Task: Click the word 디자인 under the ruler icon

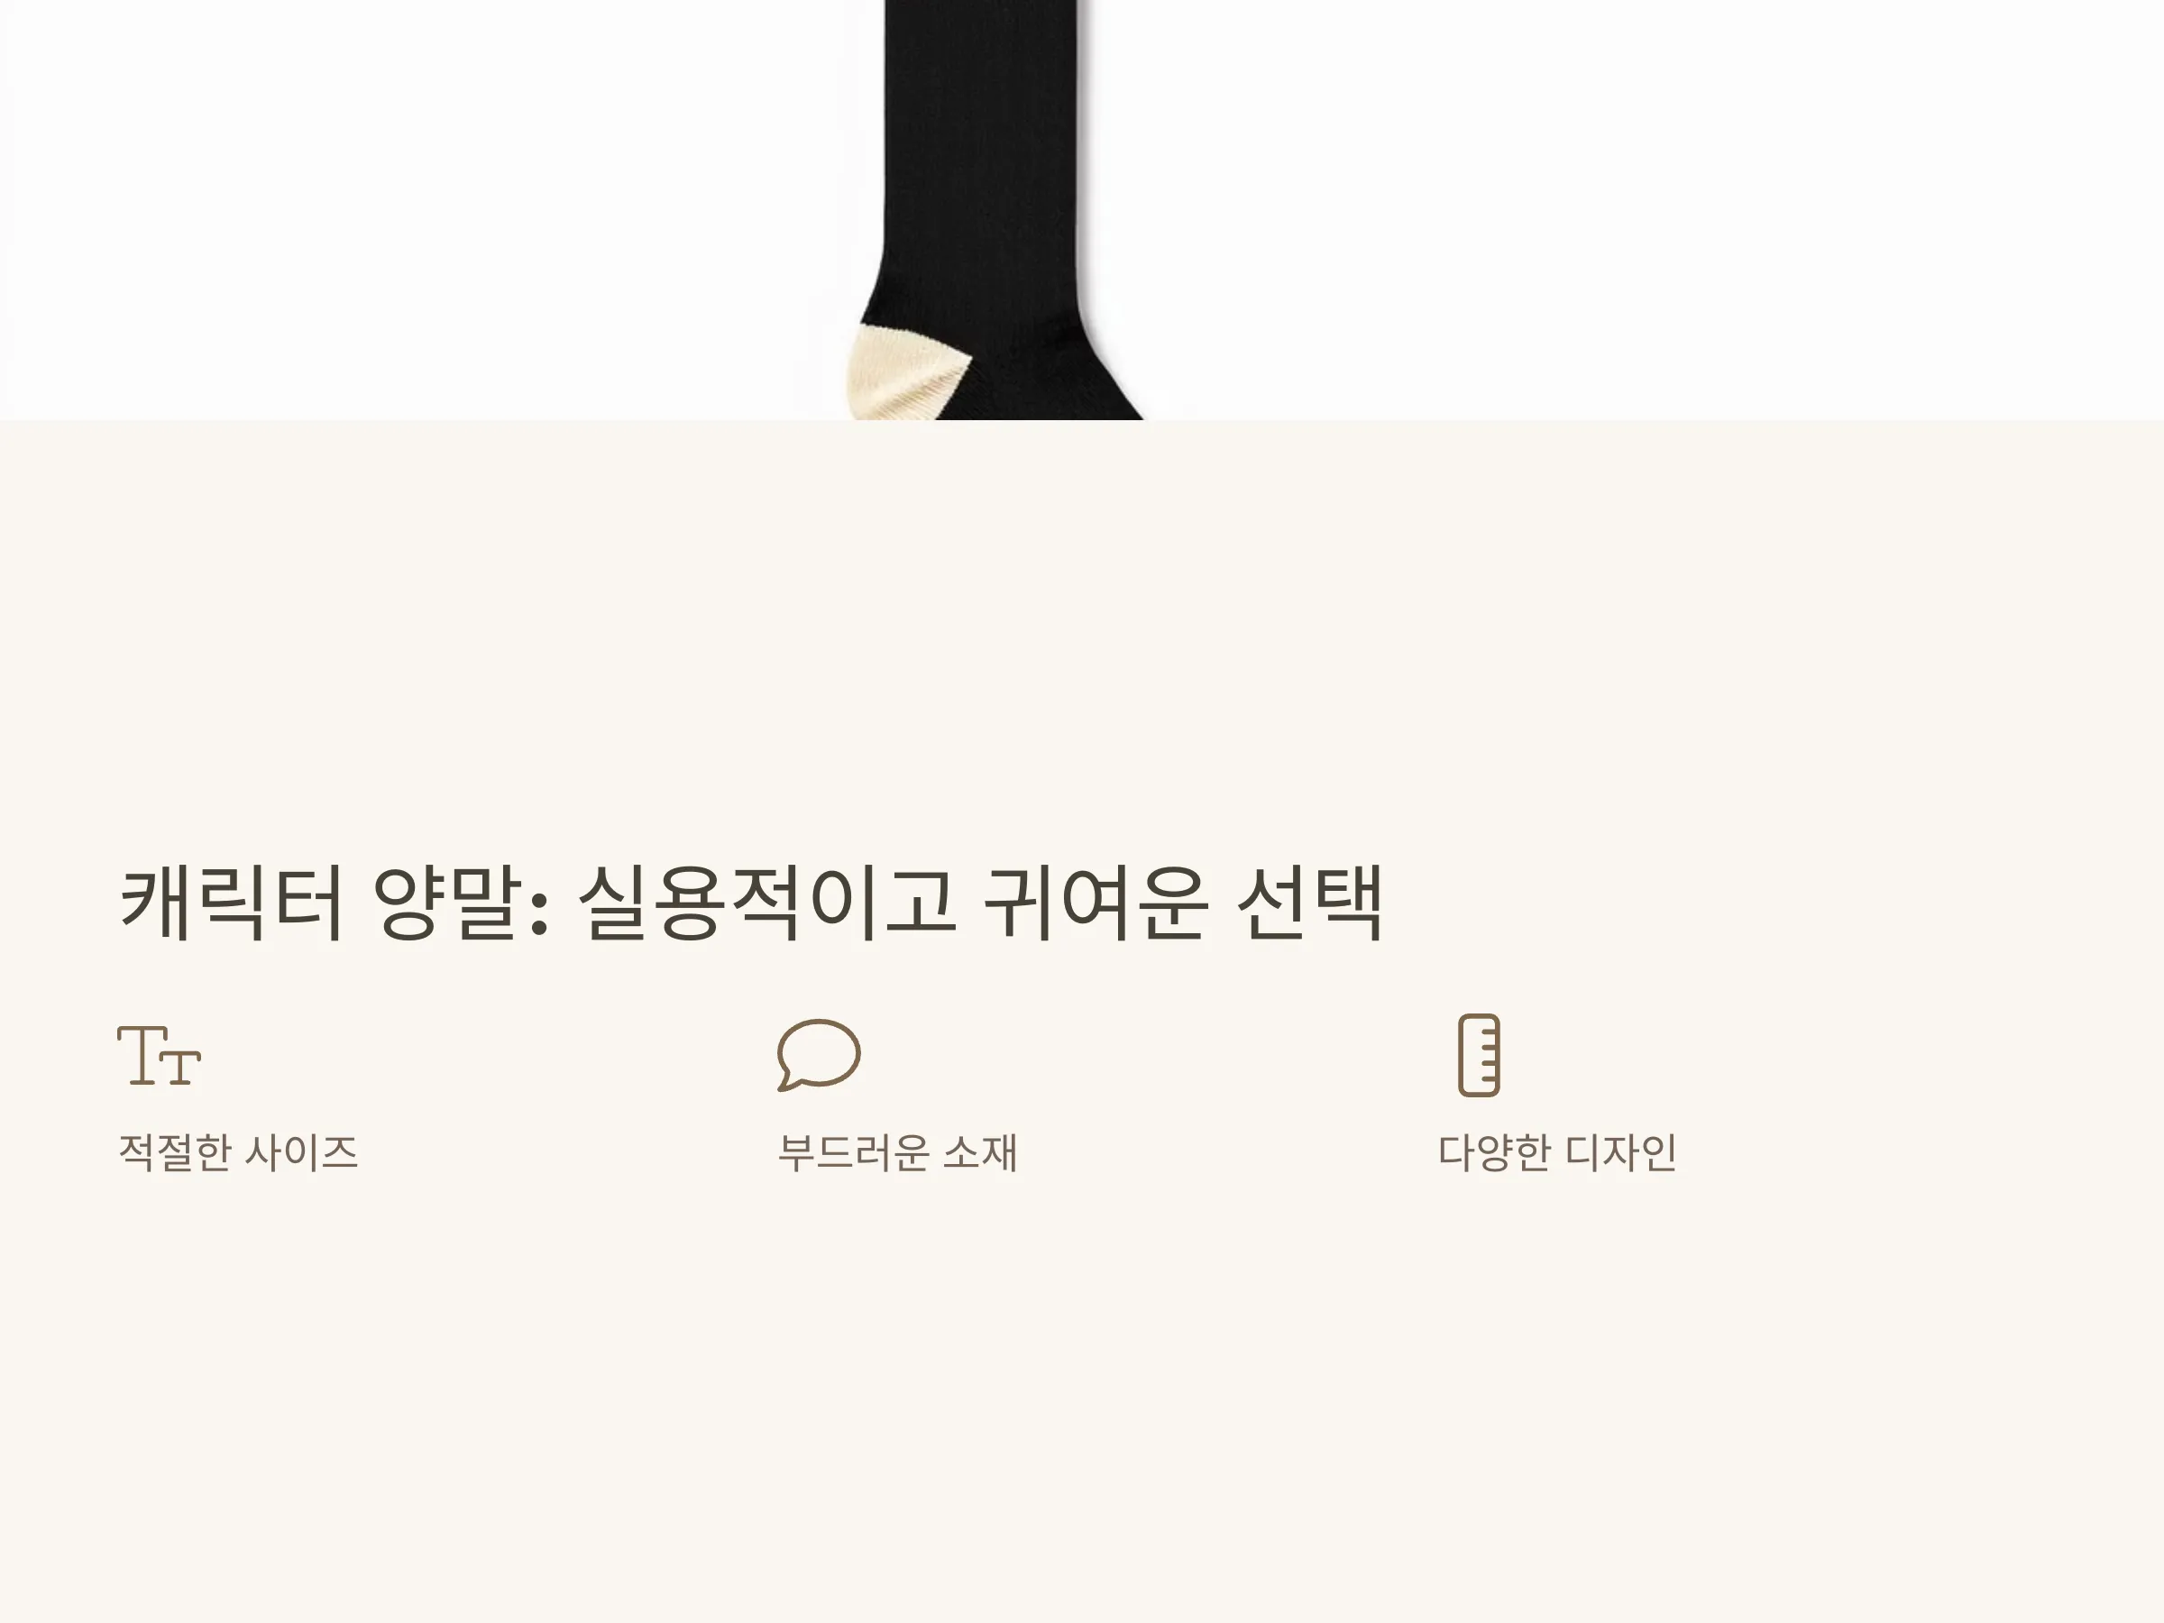Action: 1621,1152
